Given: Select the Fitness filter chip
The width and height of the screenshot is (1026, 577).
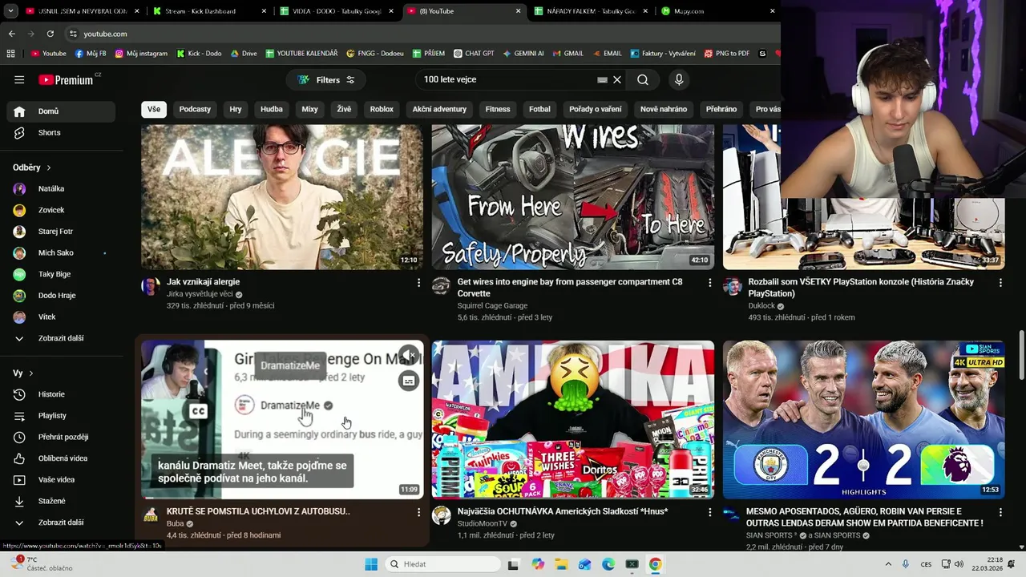Looking at the screenshot, I should [498, 109].
